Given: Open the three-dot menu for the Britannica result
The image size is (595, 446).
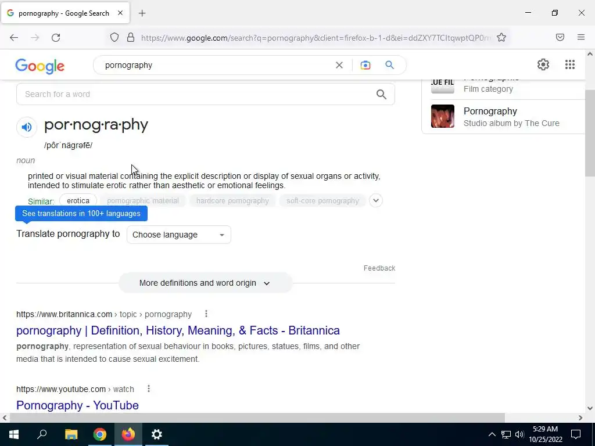Looking at the screenshot, I should 206,314.
